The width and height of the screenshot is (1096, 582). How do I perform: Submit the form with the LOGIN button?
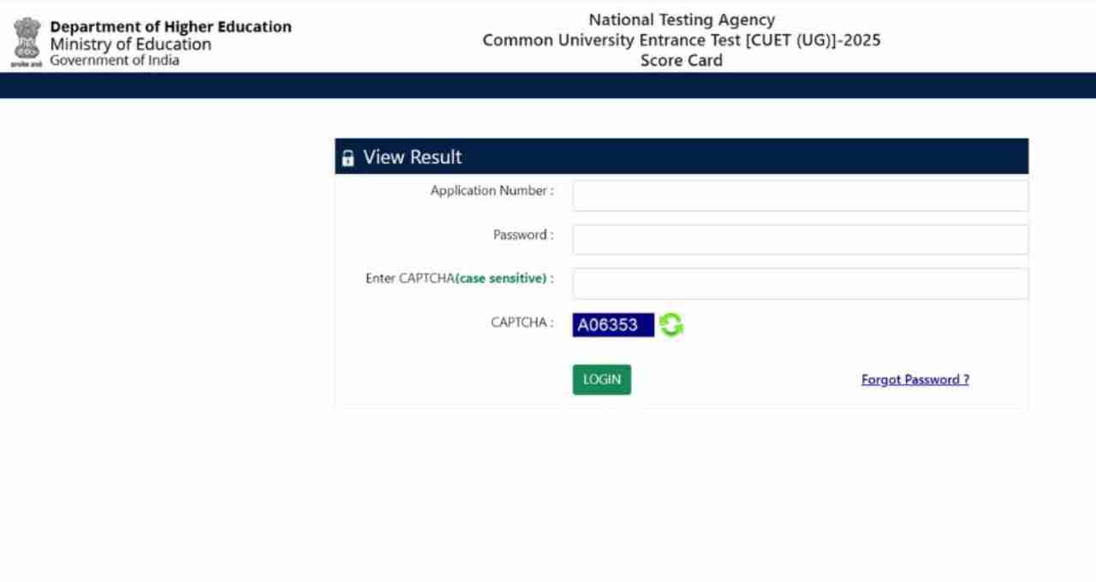(602, 380)
